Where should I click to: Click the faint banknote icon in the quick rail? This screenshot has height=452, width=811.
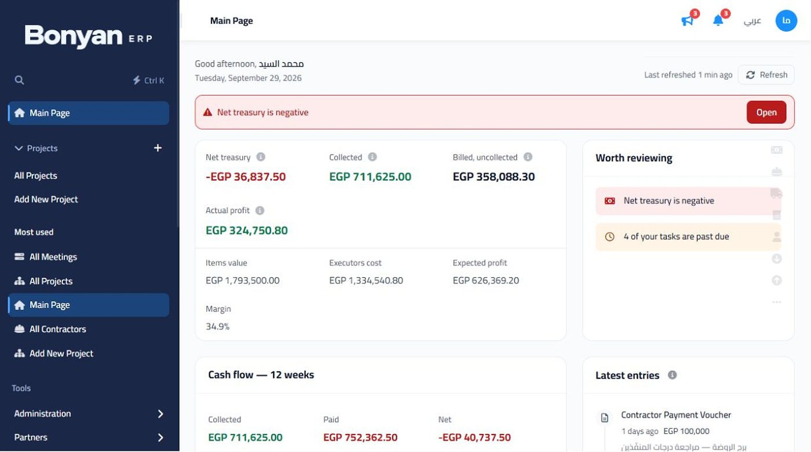pyautogui.click(x=777, y=150)
